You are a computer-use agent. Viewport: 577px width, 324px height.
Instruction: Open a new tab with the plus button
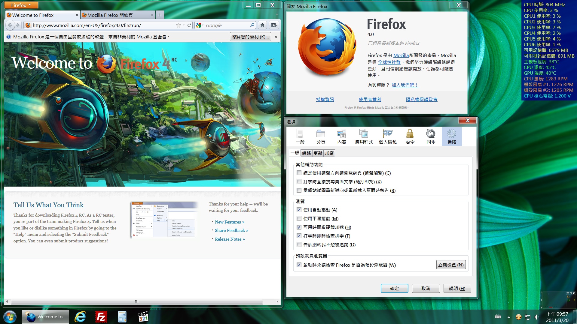point(160,15)
